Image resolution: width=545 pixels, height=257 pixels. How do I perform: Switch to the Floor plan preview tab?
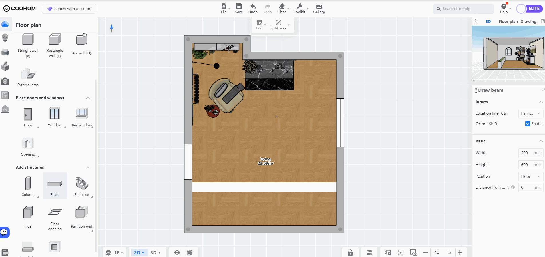[508, 21]
